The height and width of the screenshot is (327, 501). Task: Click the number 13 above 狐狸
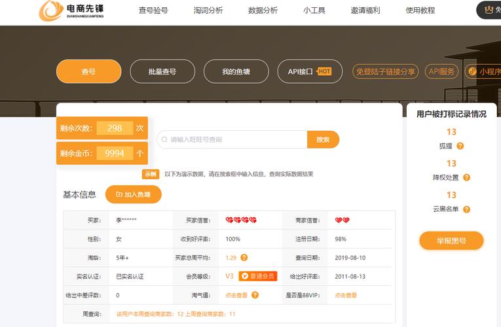[451, 131]
